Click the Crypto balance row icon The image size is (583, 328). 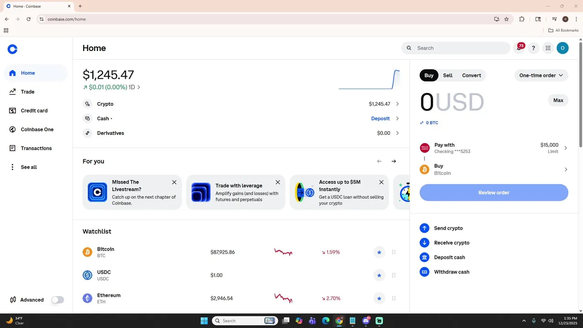[87, 104]
